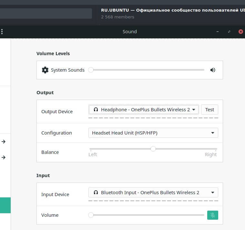Click the Test output button

pos(209,109)
